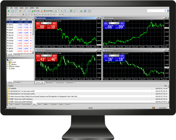Screen dimensions: 176x140
Task: Click the New Order toolbar button
Action: pyautogui.click(x=35, y=11)
